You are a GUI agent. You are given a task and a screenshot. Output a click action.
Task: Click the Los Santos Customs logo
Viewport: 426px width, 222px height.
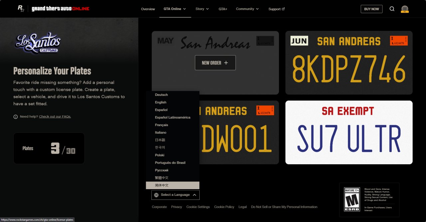point(38,43)
